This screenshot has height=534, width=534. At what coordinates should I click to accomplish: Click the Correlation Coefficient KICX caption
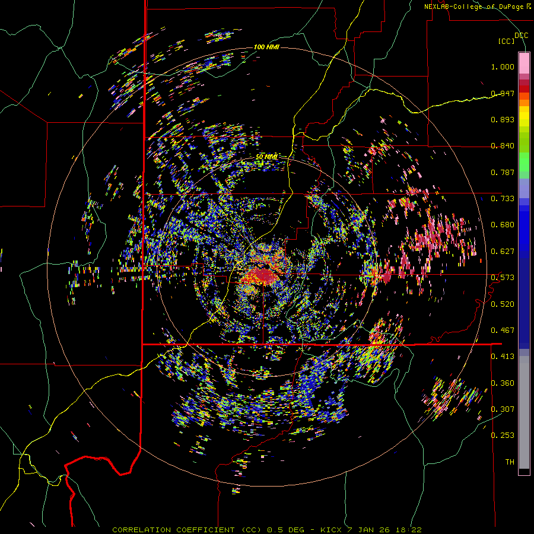pos(267,530)
